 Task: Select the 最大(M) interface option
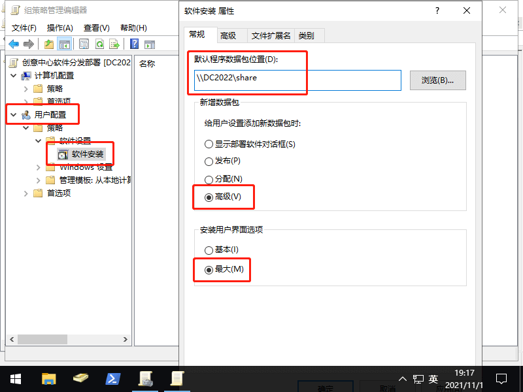(209, 270)
